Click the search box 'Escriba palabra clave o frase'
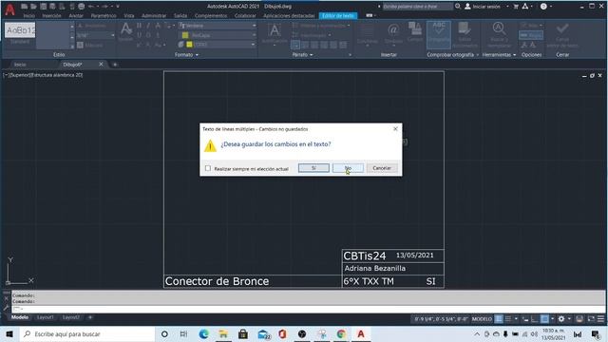The width and height of the screenshot is (608, 342). pos(417,7)
